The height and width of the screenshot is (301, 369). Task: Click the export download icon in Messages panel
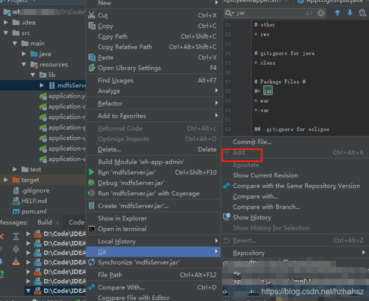[x=16, y=261]
